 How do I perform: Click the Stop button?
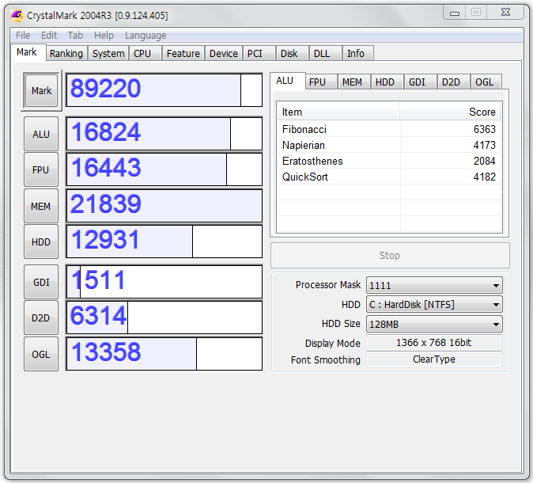[390, 255]
